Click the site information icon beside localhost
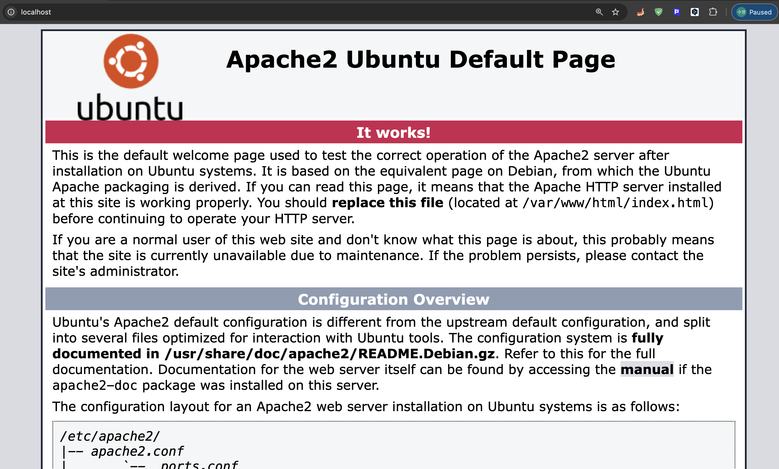This screenshot has width=779, height=469. click(11, 12)
